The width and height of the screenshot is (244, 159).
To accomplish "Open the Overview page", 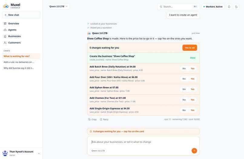I will 21,24.
